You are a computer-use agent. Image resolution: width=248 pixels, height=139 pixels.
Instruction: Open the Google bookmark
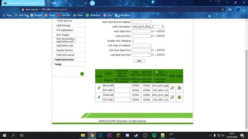(x=36, y=15)
